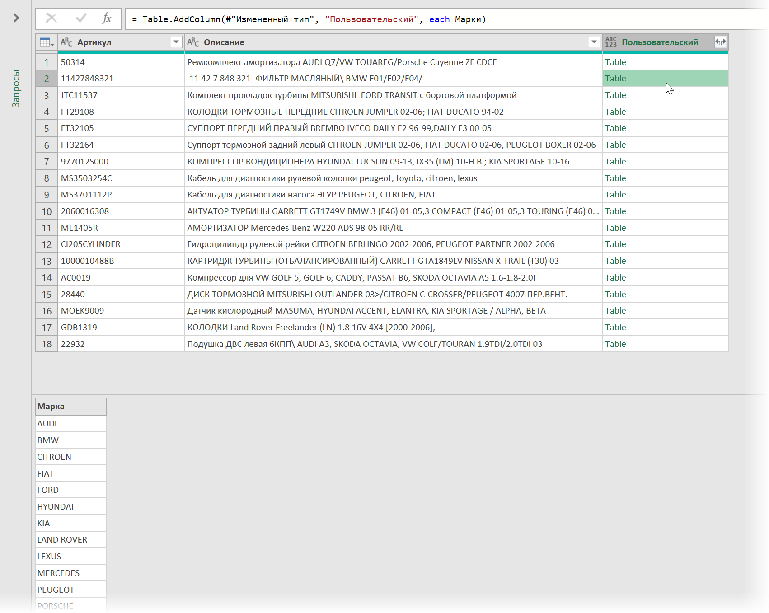Expand the Пользовательский column icon
Viewport: 769px width, 613px height.
tap(720, 42)
